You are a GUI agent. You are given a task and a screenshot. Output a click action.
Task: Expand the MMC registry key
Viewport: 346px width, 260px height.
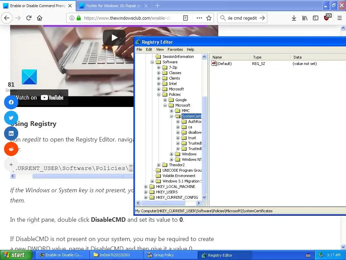[171, 111]
